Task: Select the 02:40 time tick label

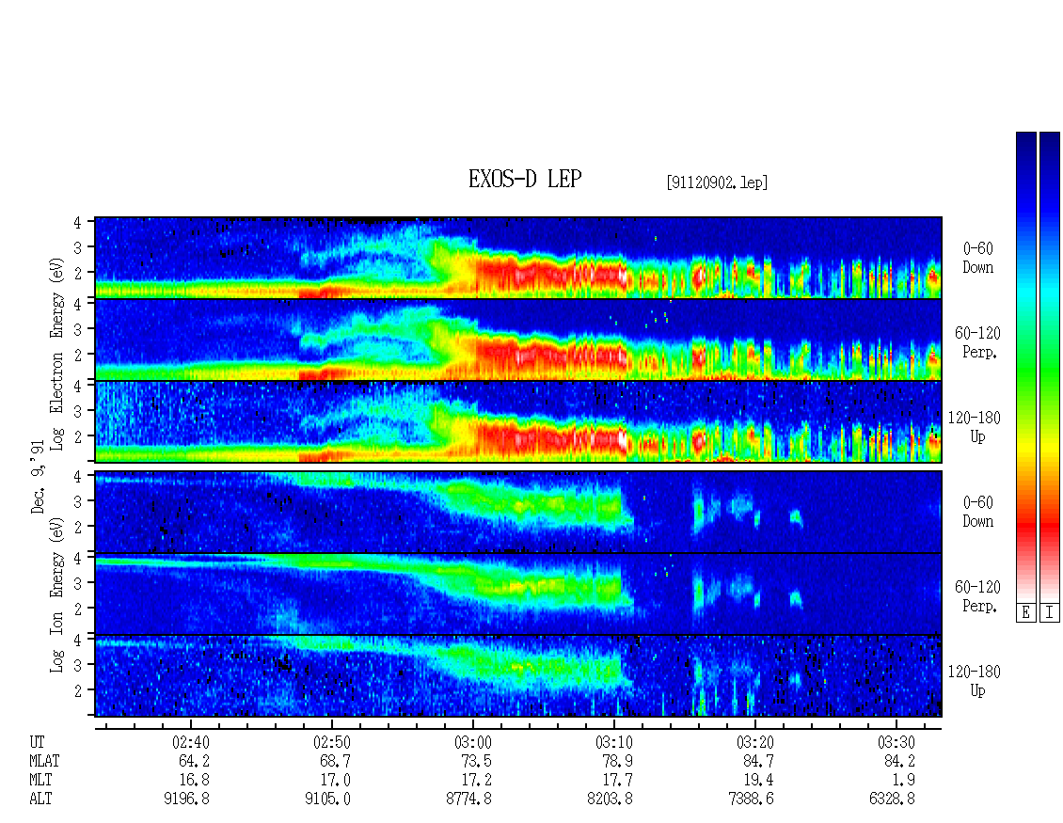Action: 191,742
